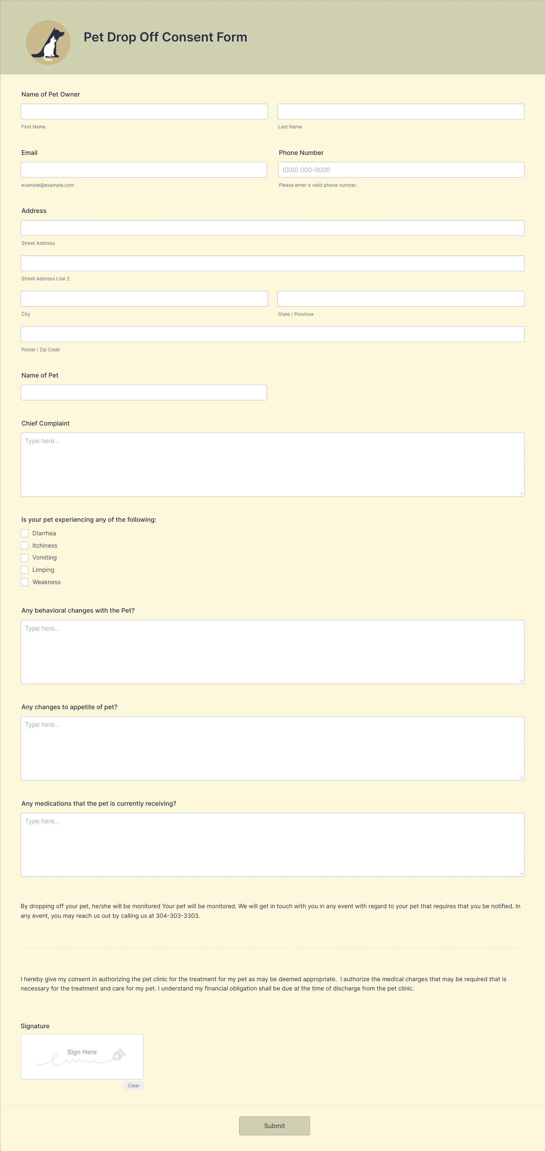This screenshot has width=545, height=1151.
Task: Check the Itchiness checkbox
Action: click(25, 546)
